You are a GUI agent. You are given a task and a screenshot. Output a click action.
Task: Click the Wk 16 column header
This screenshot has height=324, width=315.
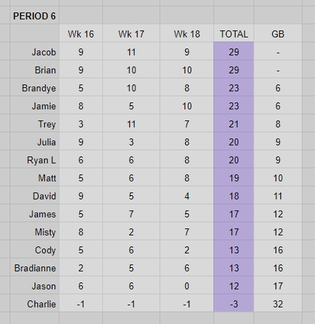(81, 33)
